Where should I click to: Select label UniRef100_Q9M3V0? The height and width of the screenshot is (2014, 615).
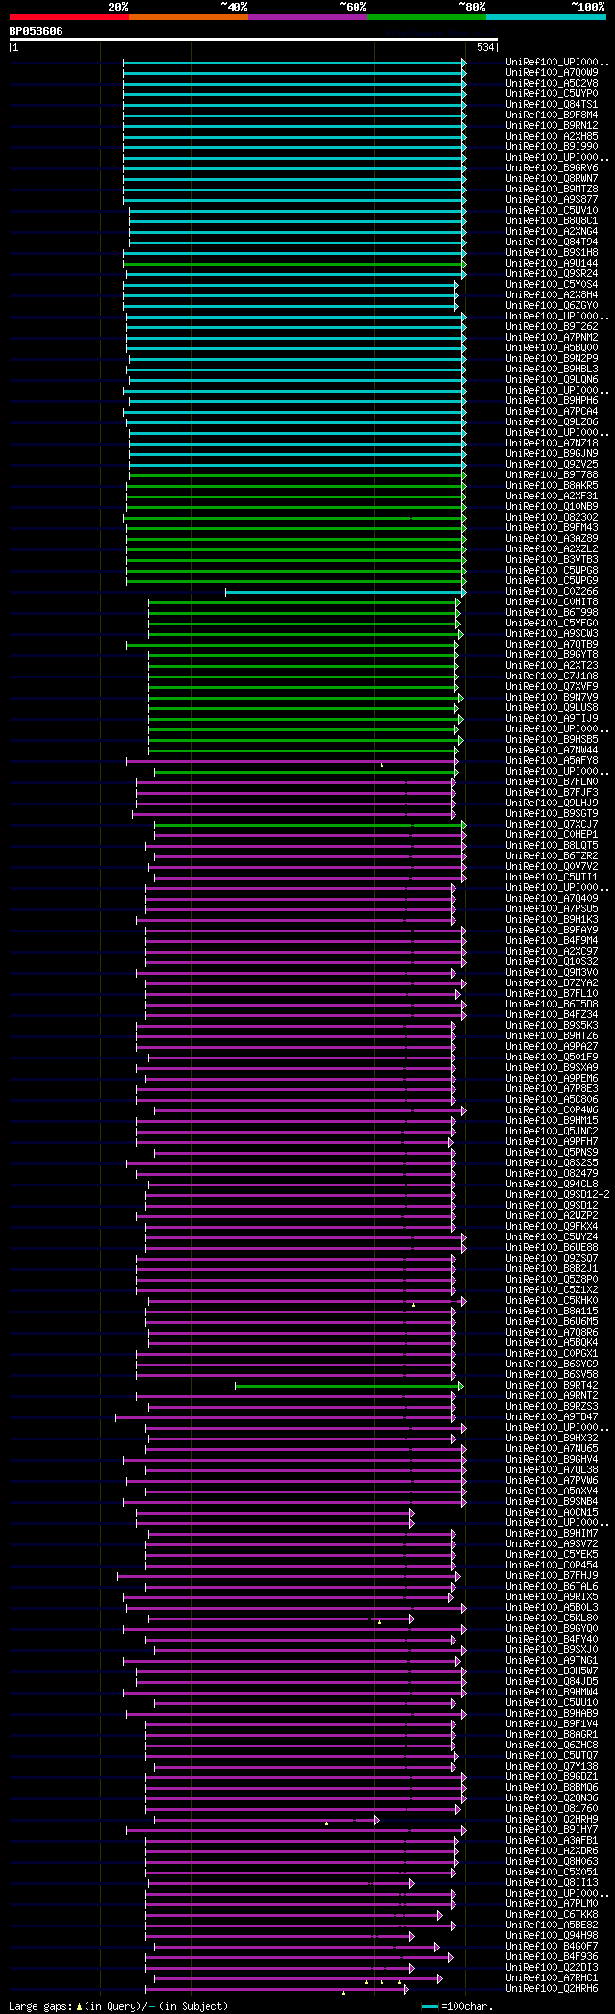pyautogui.click(x=552, y=972)
